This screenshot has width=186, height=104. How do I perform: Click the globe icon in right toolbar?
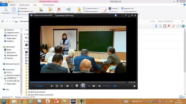183,26
